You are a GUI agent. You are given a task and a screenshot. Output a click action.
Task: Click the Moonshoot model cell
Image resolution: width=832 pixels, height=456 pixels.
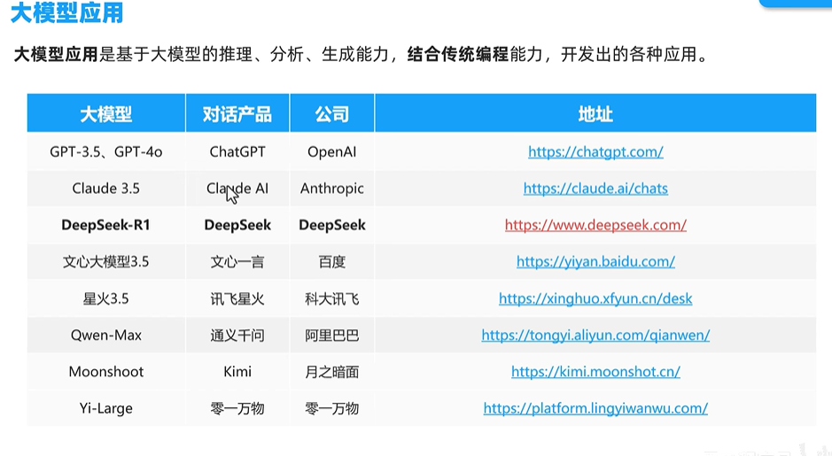106,372
